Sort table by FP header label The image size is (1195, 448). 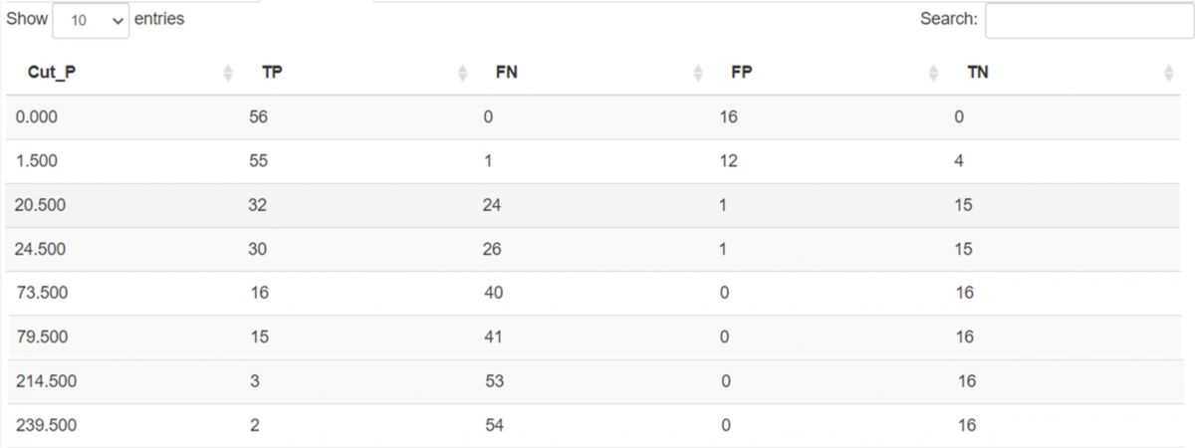(x=742, y=73)
